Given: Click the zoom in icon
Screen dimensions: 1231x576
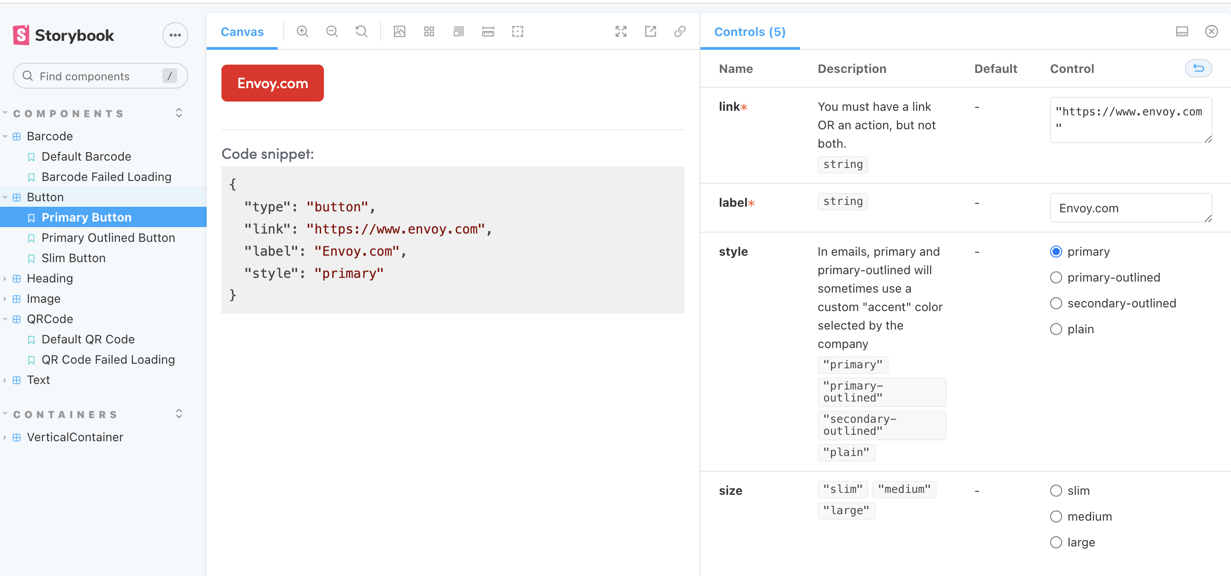Looking at the screenshot, I should click(x=303, y=31).
